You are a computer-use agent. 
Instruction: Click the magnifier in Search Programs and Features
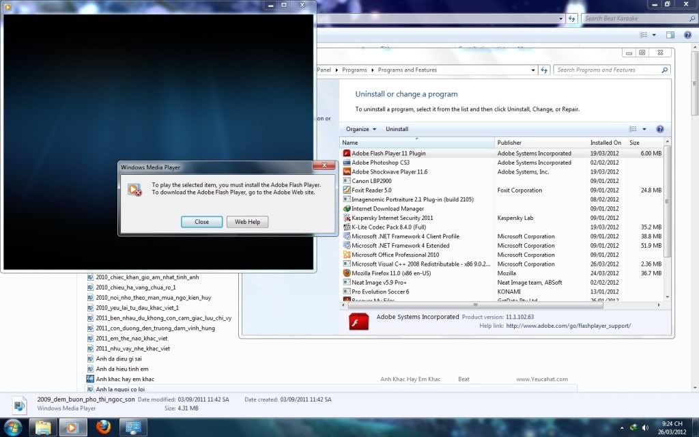click(664, 70)
